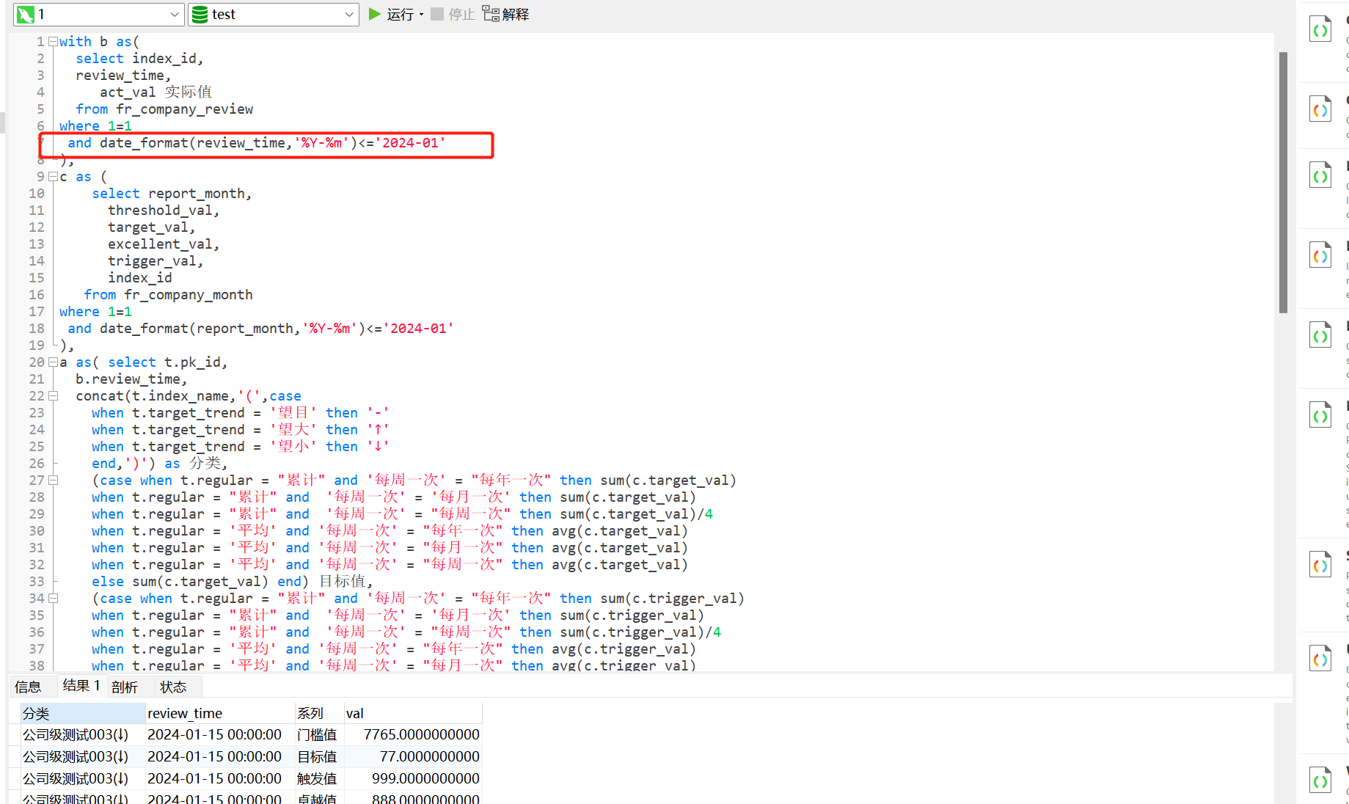Click the second code snippet icon in right sidebar
1349x804 pixels.
click(x=1320, y=110)
